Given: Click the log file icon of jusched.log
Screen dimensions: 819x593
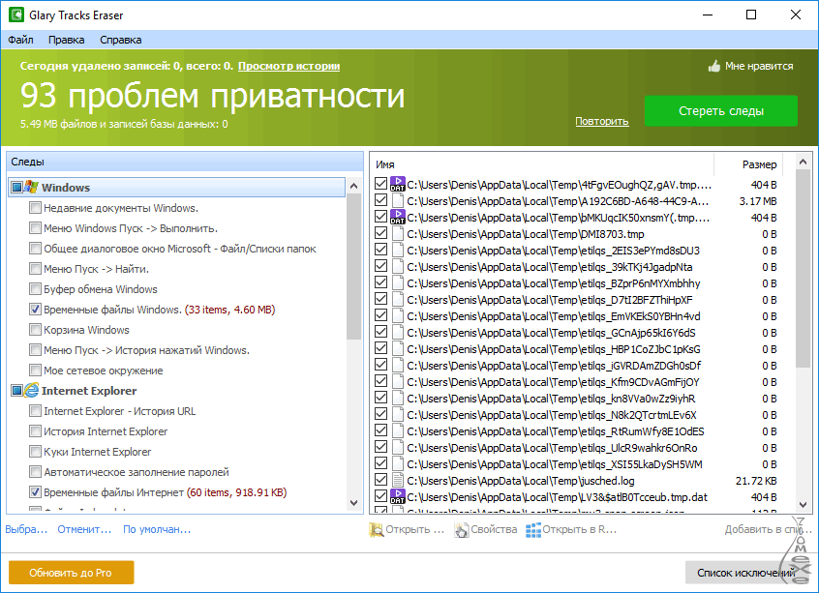Looking at the screenshot, I should point(398,480).
